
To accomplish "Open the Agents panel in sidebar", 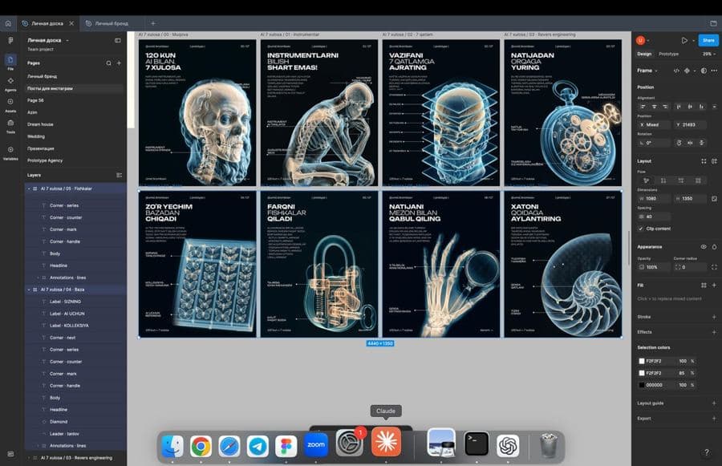I will click(x=10, y=83).
